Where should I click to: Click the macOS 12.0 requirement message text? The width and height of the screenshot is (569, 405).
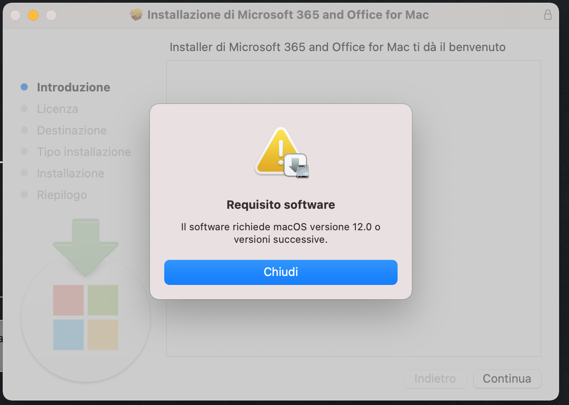[x=281, y=233]
